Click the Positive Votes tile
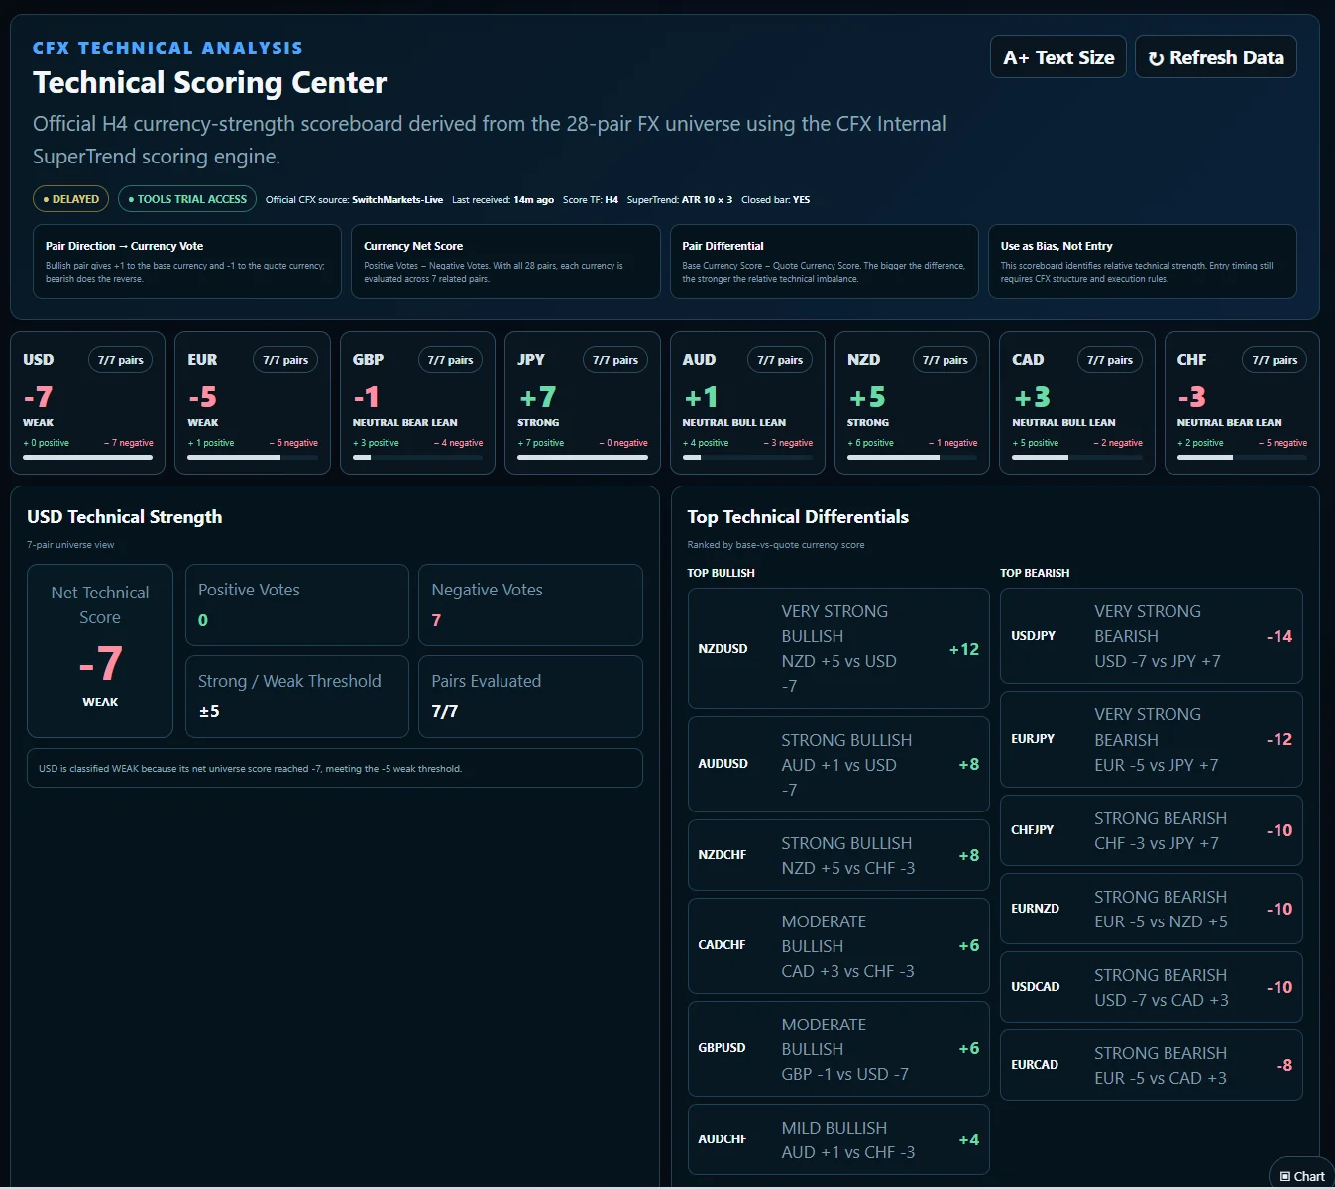The image size is (1335, 1189). (297, 604)
